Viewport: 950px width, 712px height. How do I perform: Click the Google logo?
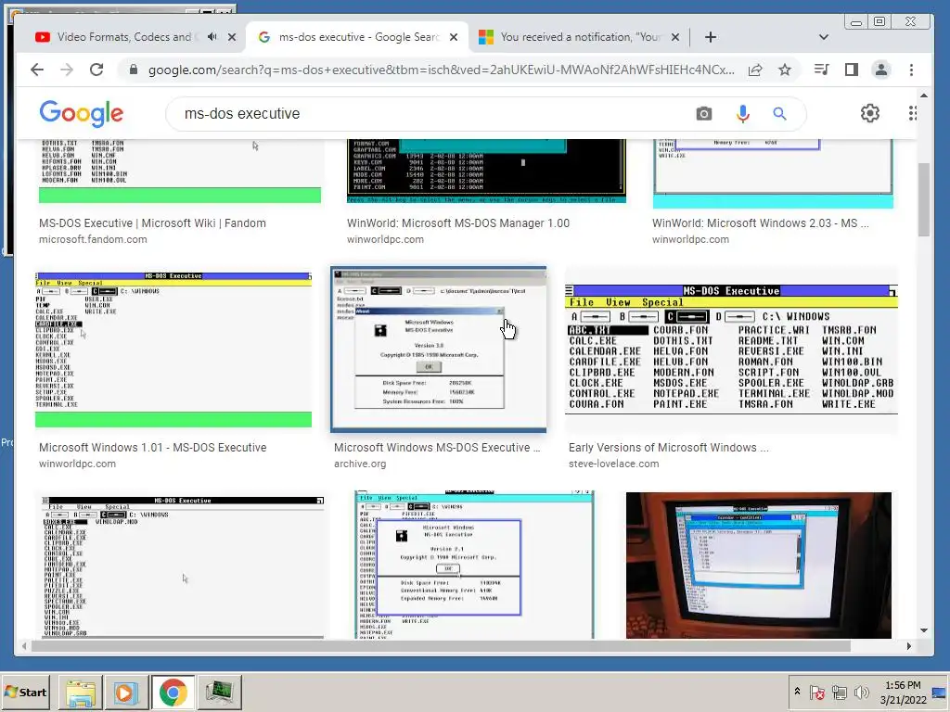82,114
